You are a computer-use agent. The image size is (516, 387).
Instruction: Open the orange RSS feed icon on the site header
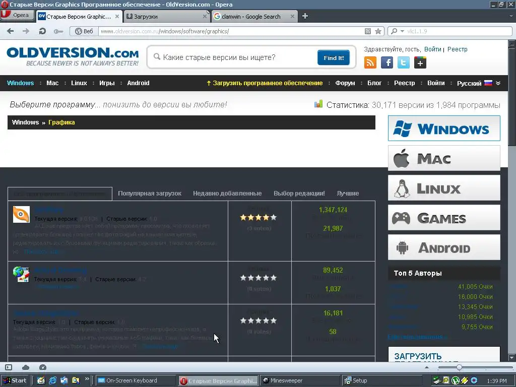point(370,62)
